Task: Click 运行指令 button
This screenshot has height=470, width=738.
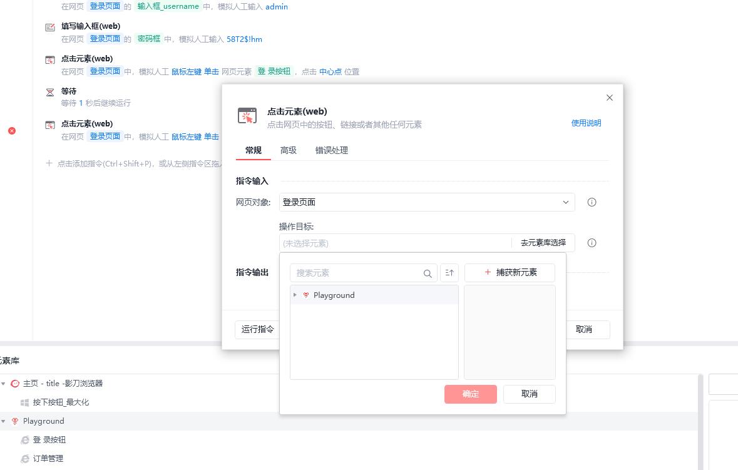Action: (x=257, y=329)
